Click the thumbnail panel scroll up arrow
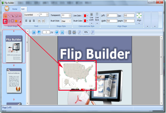 point(27,31)
